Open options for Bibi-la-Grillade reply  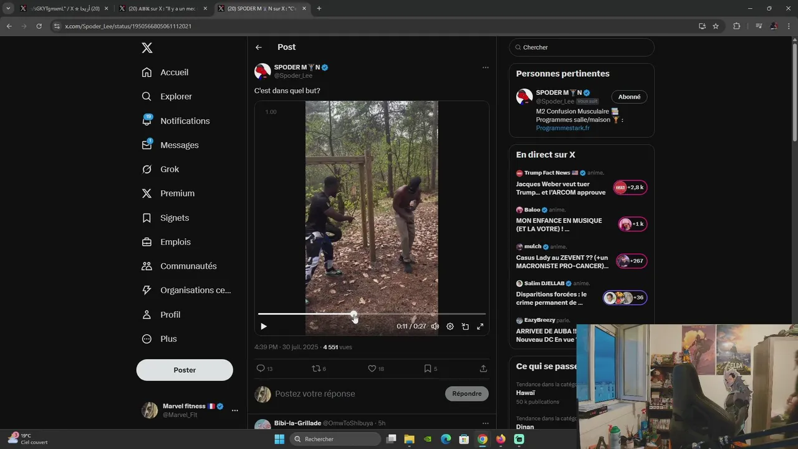click(x=485, y=423)
